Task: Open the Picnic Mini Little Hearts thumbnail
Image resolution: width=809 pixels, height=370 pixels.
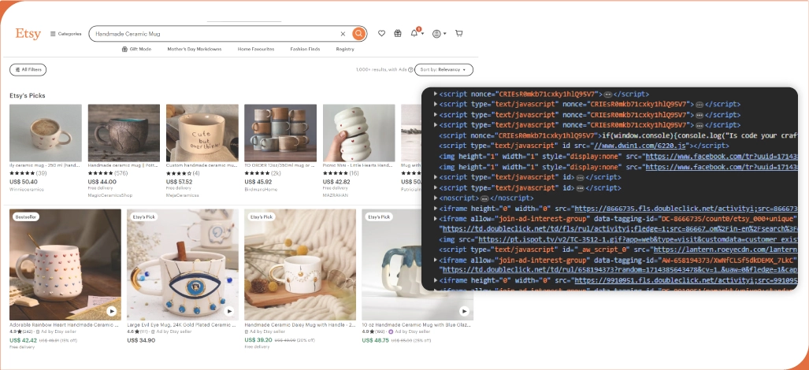Action: 359,133
